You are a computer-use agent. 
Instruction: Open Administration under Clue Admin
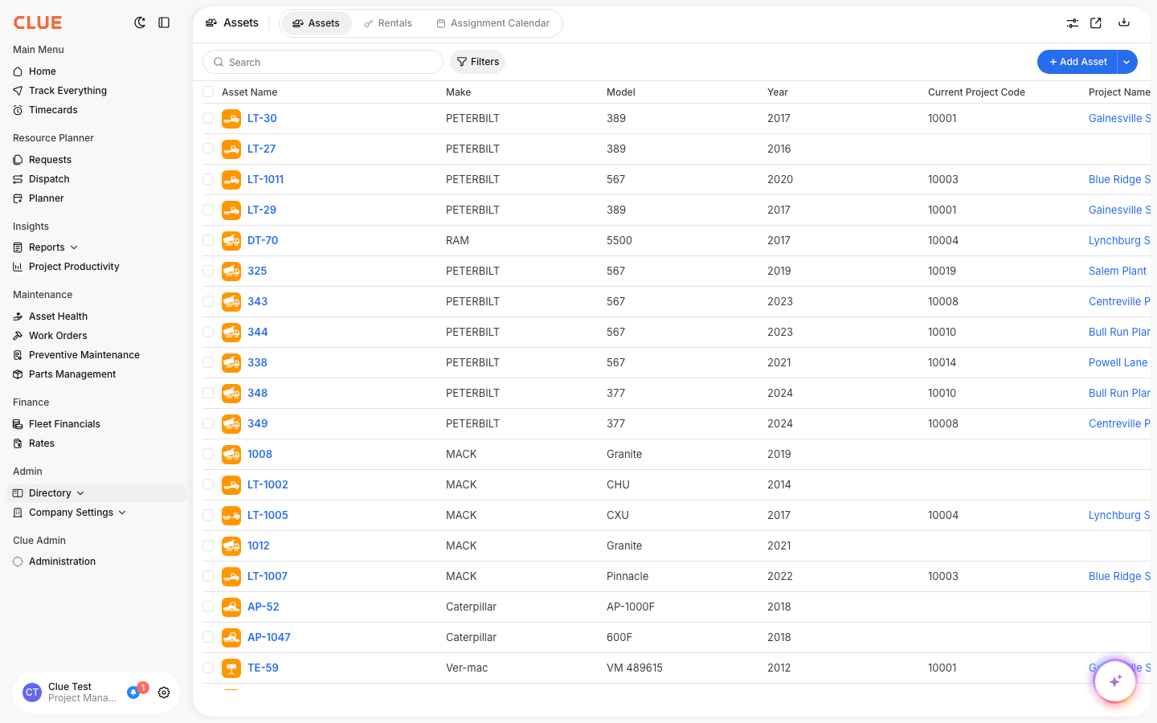click(x=62, y=562)
